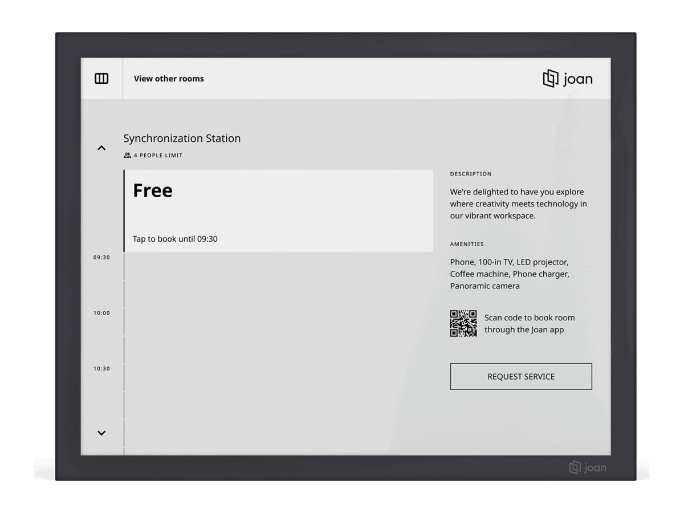Click the Joan logo in the header
Viewport: 684px width, 513px height.
[569, 79]
